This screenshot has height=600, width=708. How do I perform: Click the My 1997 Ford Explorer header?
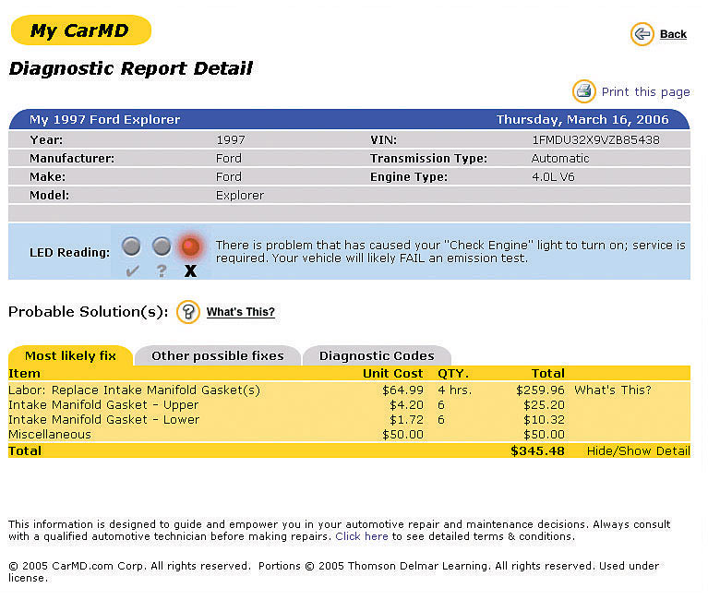tap(104, 120)
